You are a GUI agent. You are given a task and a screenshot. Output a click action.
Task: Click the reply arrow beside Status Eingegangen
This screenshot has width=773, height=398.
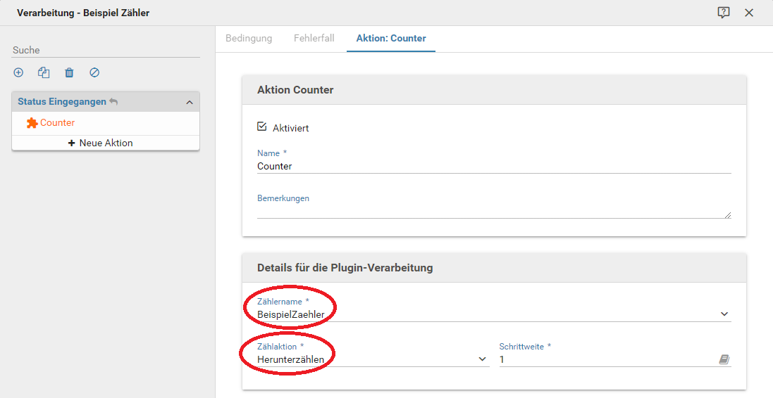tap(113, 102)
